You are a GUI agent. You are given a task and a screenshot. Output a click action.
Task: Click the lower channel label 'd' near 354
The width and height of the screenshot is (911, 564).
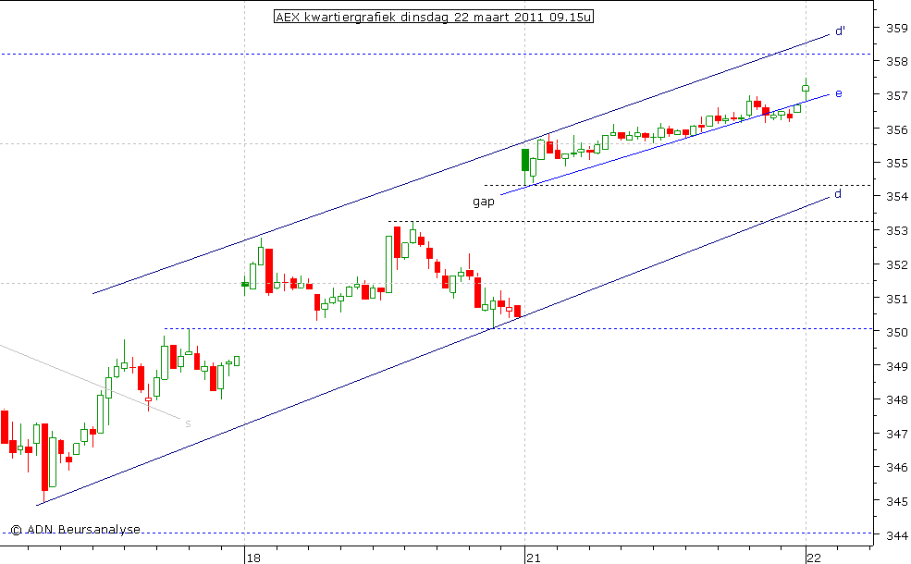[x=838, y=193]
